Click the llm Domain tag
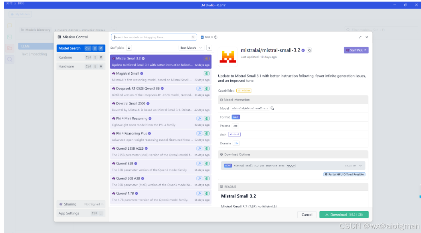This screenshot has height=233, width=421. (x=236, y=143)
